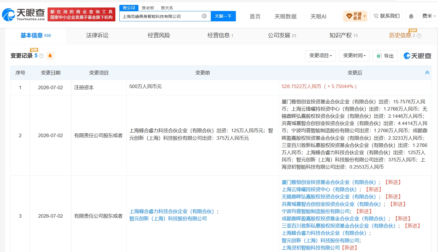Expand the 费米 user account menu

429,16
